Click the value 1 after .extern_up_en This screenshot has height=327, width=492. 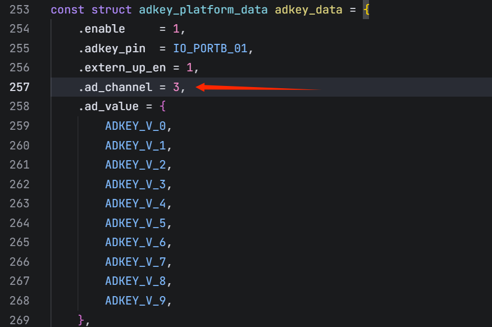(x=190, y=67)
